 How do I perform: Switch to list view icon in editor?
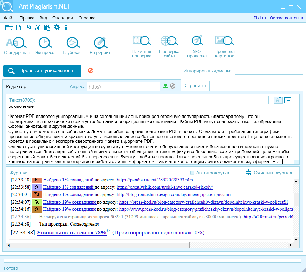(288, 100)
